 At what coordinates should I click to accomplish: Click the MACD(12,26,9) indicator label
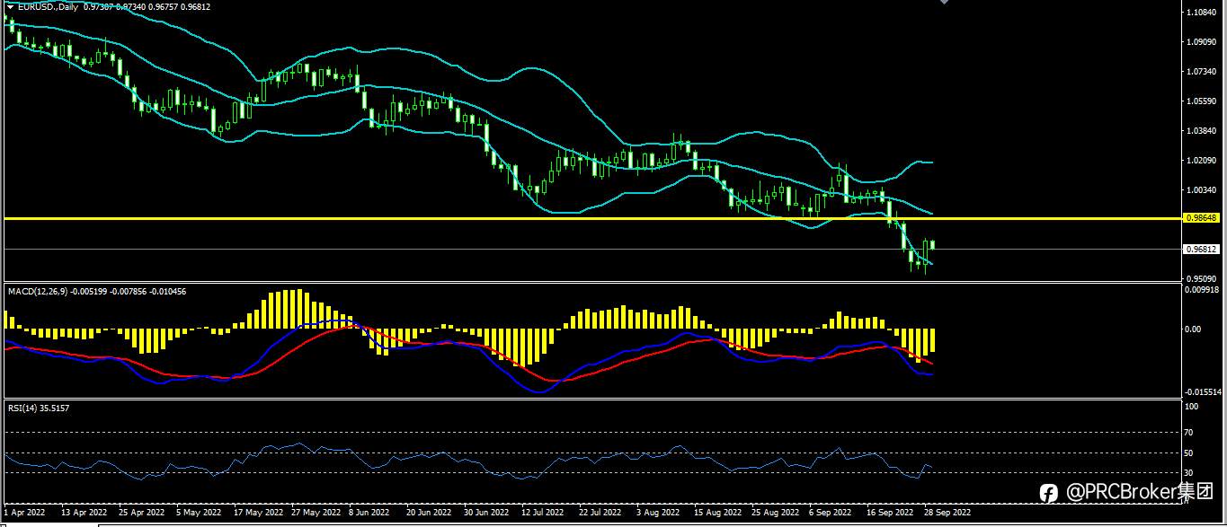[x=40, y=292]
